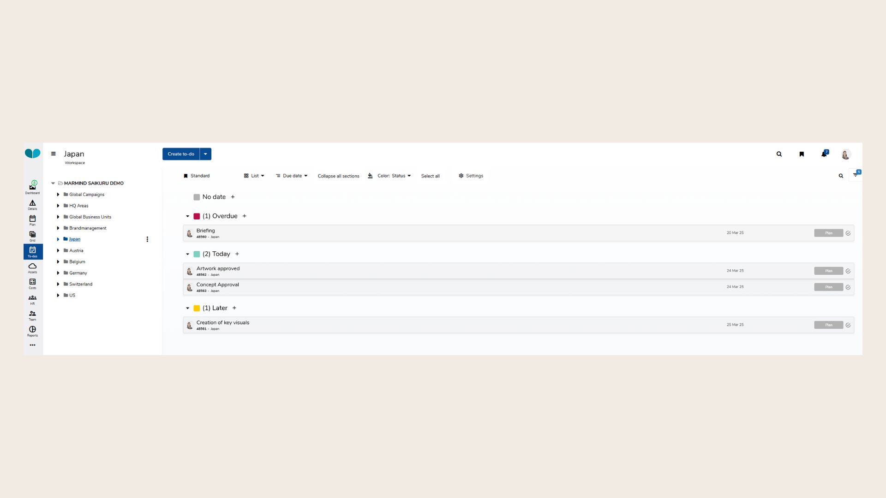Check off the Creation of key visuals task
886x498 pixels.
pyautogui.click(x=848, y=325)
